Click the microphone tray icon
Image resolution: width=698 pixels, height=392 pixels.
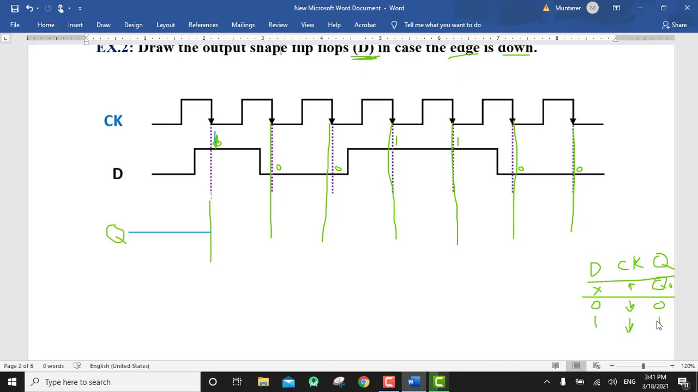(563, 382)
